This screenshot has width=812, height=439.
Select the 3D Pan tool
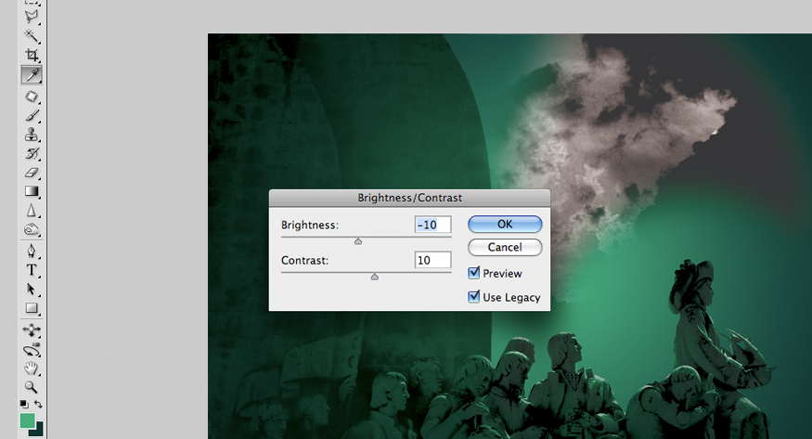[x=31, y=329]
